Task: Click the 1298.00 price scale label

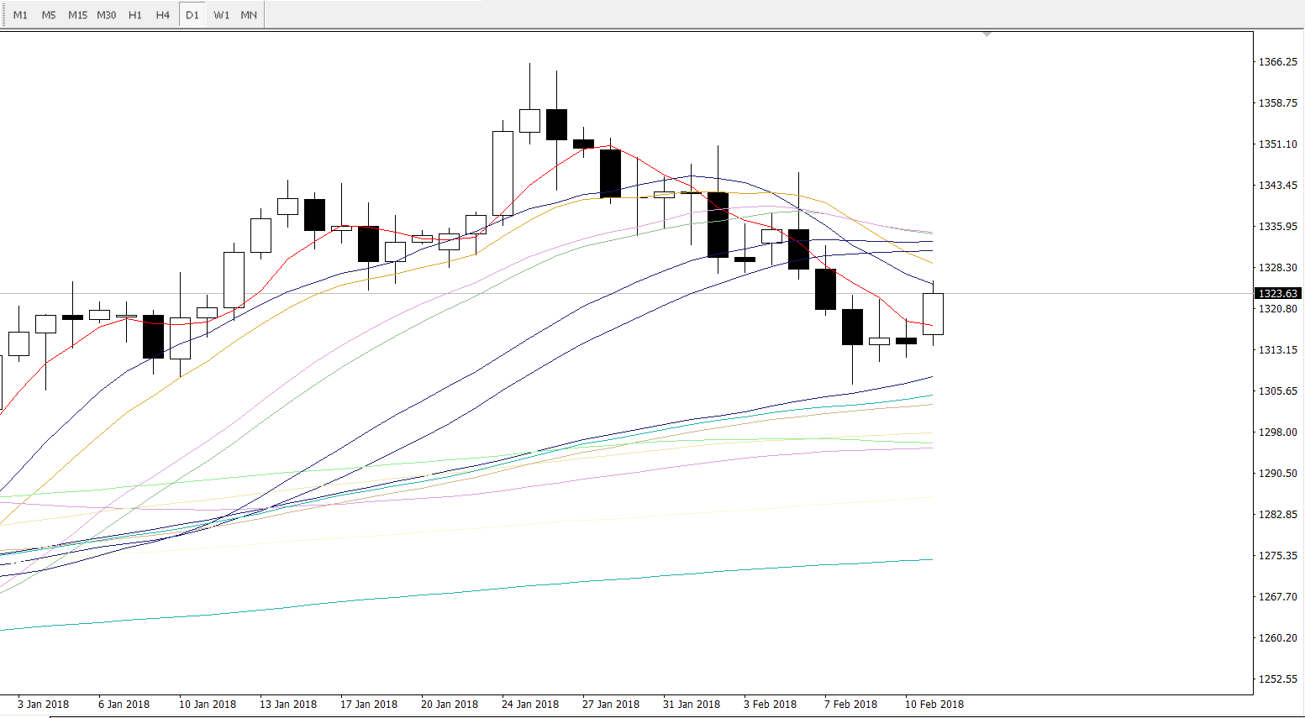Action: pyautogui.click(x=1277, y=432)
